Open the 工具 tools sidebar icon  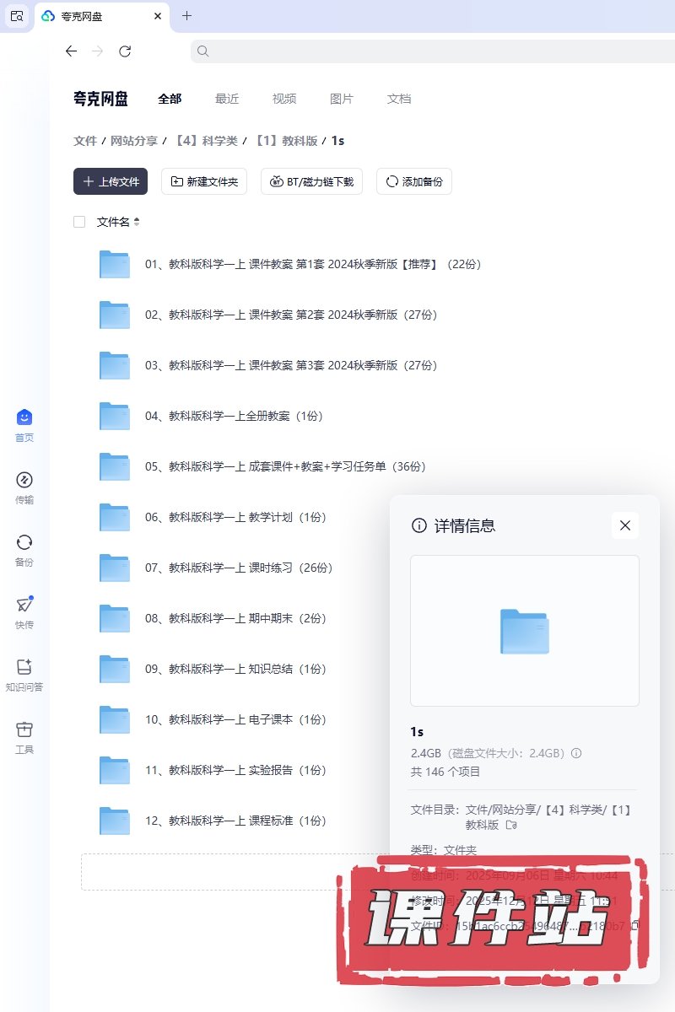(24, 729)
